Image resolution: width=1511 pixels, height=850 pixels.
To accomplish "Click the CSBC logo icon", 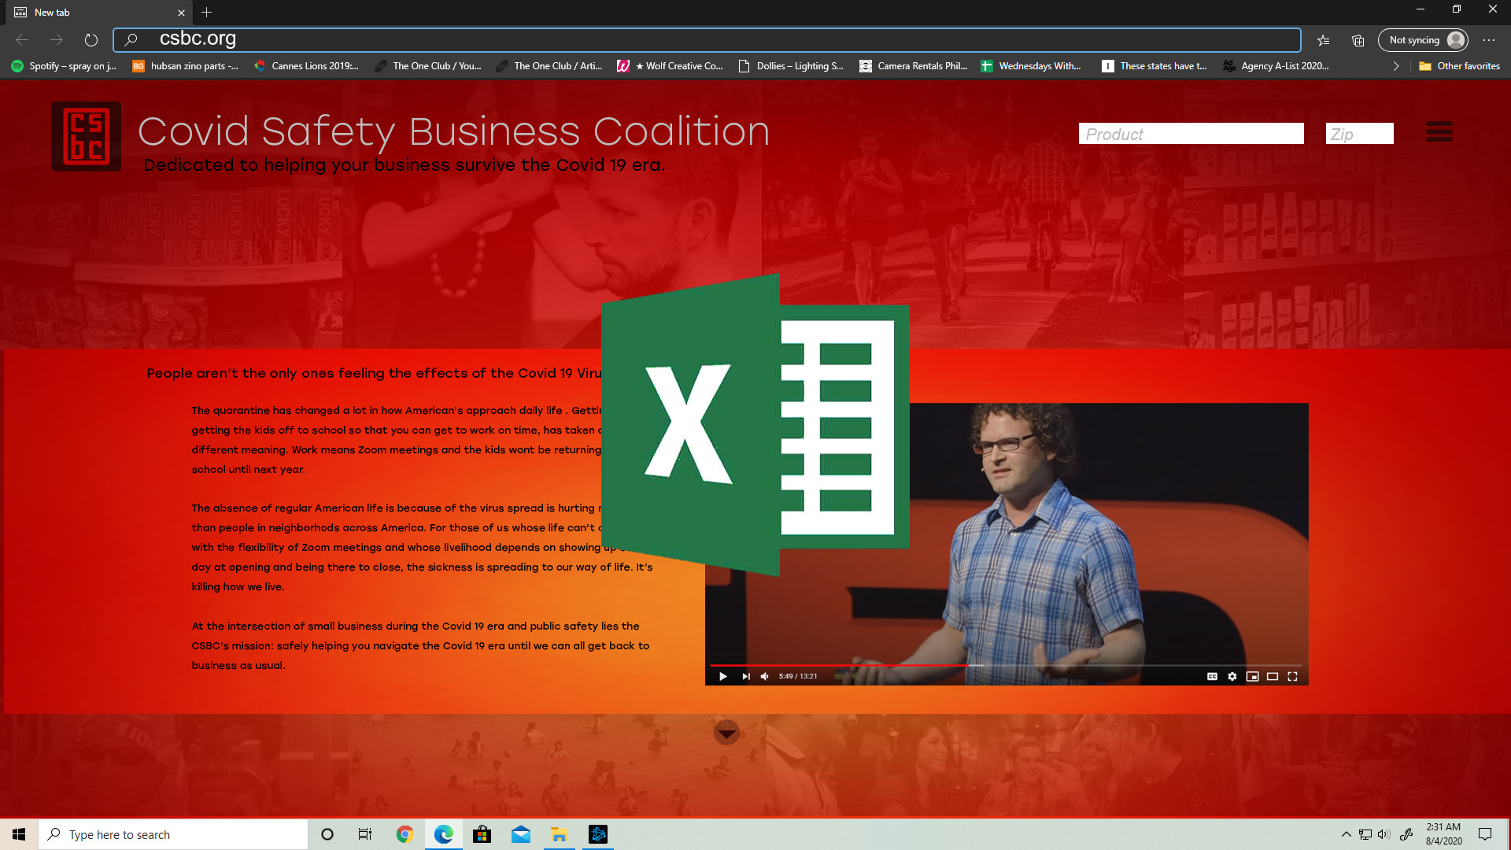I will click(87, 136).
